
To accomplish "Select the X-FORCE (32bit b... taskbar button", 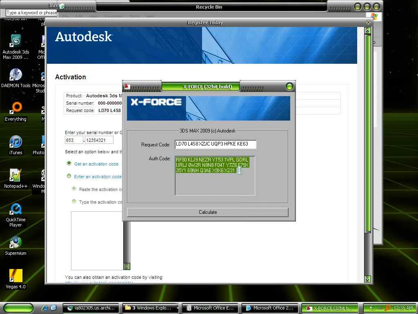I will coord(330,308).
